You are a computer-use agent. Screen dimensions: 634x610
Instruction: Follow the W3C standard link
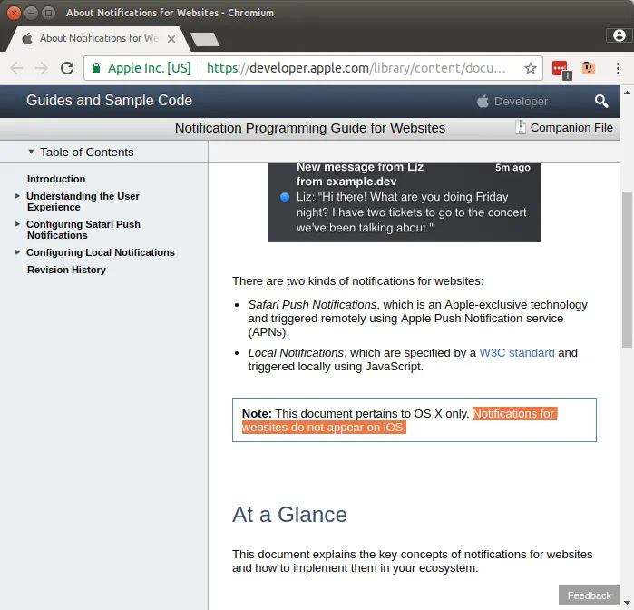(517, 352)
